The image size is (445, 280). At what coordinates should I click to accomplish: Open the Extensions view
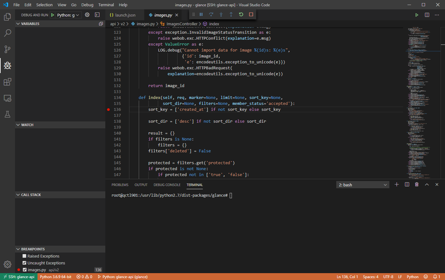pos(7,82)
